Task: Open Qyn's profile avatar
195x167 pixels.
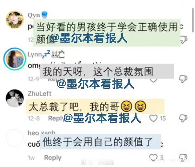Action: [15, 20]
